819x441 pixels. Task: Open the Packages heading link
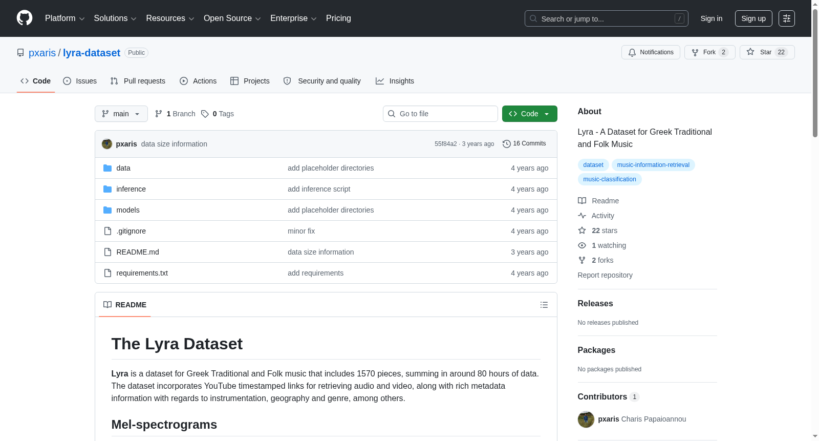(596, 350)
